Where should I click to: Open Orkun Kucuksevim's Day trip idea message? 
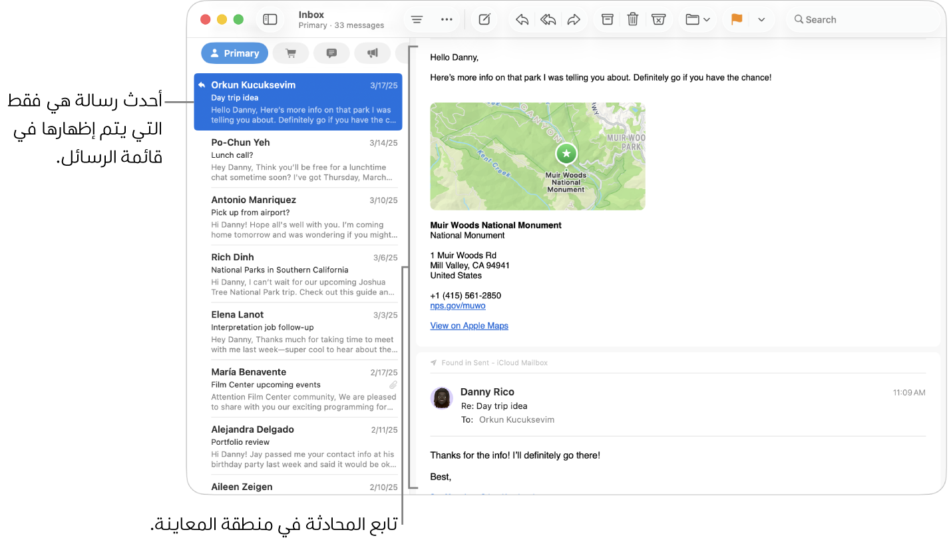click(298, 102)
